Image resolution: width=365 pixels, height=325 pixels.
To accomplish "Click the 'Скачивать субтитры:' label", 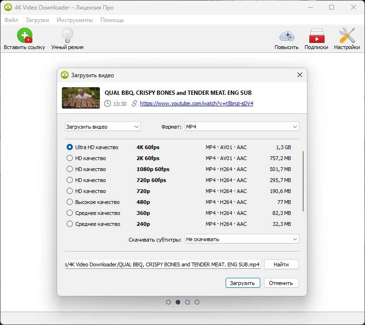I will 155,240.
